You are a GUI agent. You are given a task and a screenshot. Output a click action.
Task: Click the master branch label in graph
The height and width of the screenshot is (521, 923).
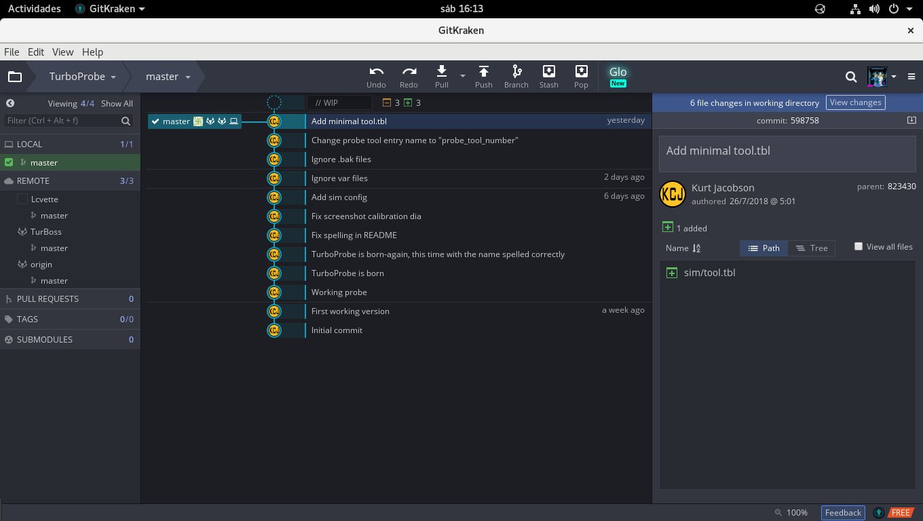point(195,121)
